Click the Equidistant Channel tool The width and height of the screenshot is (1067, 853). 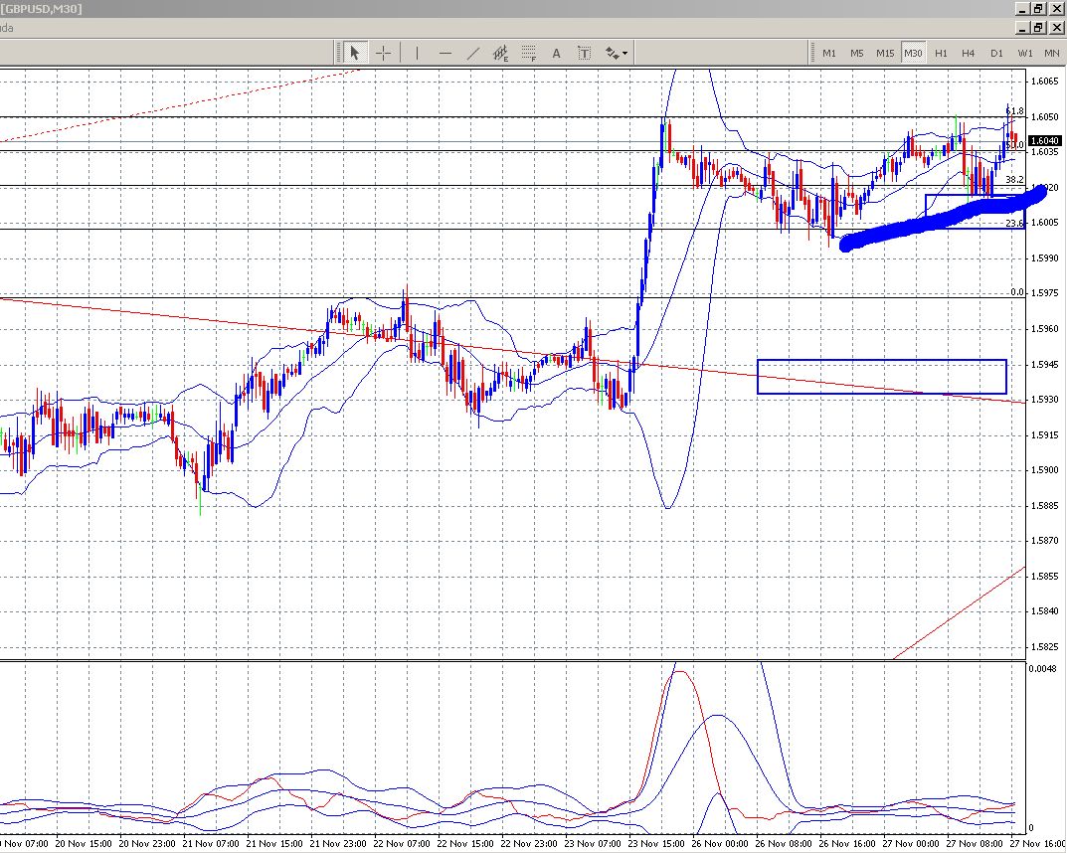[x=501, y=53]
